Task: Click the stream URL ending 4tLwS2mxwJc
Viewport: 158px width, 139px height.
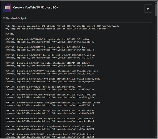Action: [50, 66]
